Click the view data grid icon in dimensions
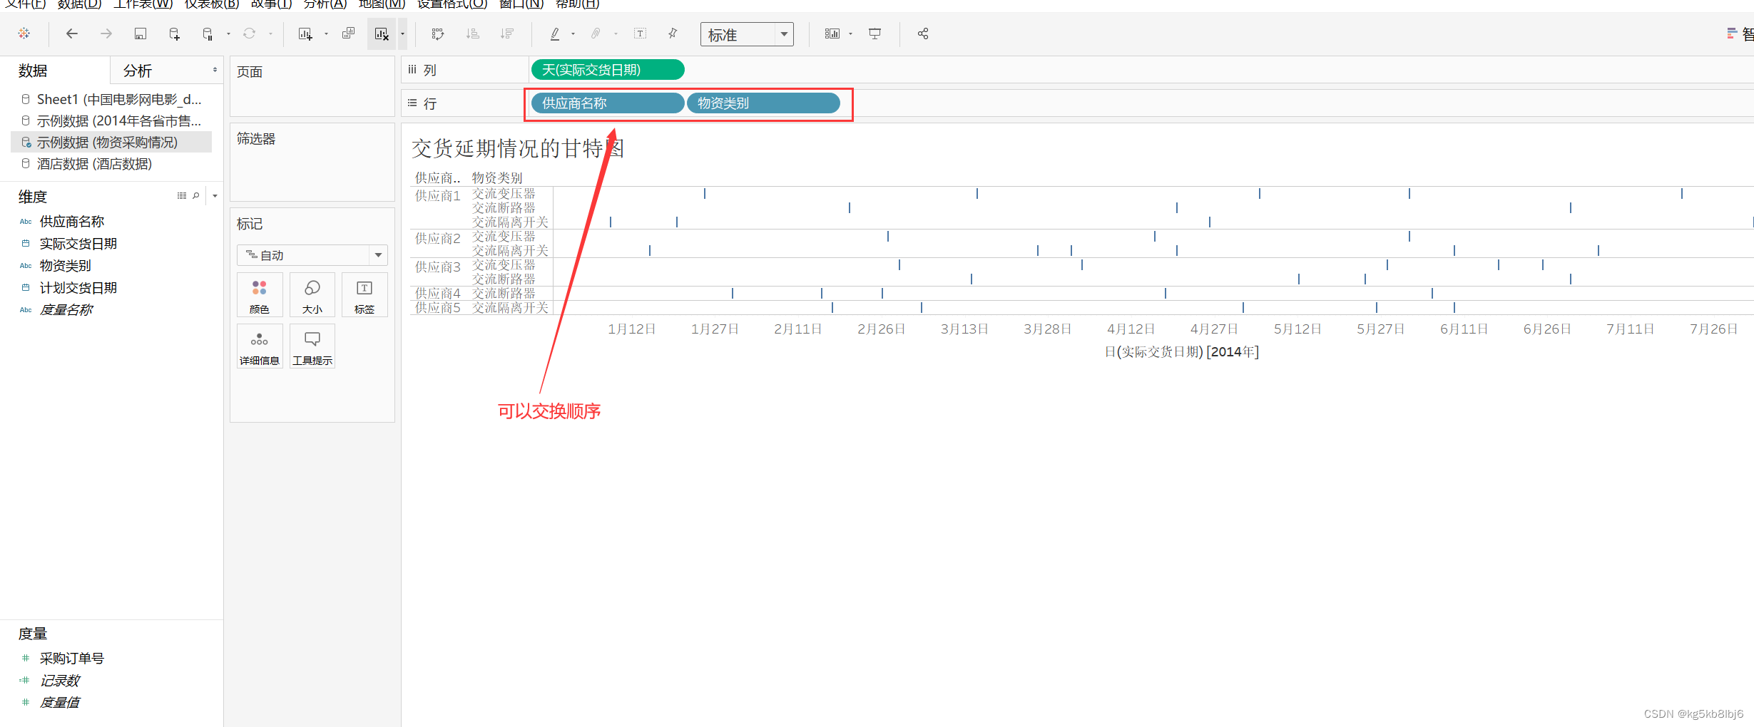 182,195
